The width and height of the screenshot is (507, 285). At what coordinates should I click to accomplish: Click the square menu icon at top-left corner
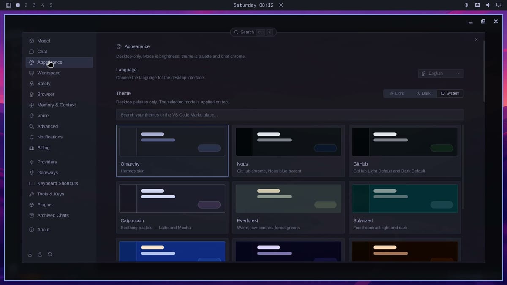click(x=8, y=5)
